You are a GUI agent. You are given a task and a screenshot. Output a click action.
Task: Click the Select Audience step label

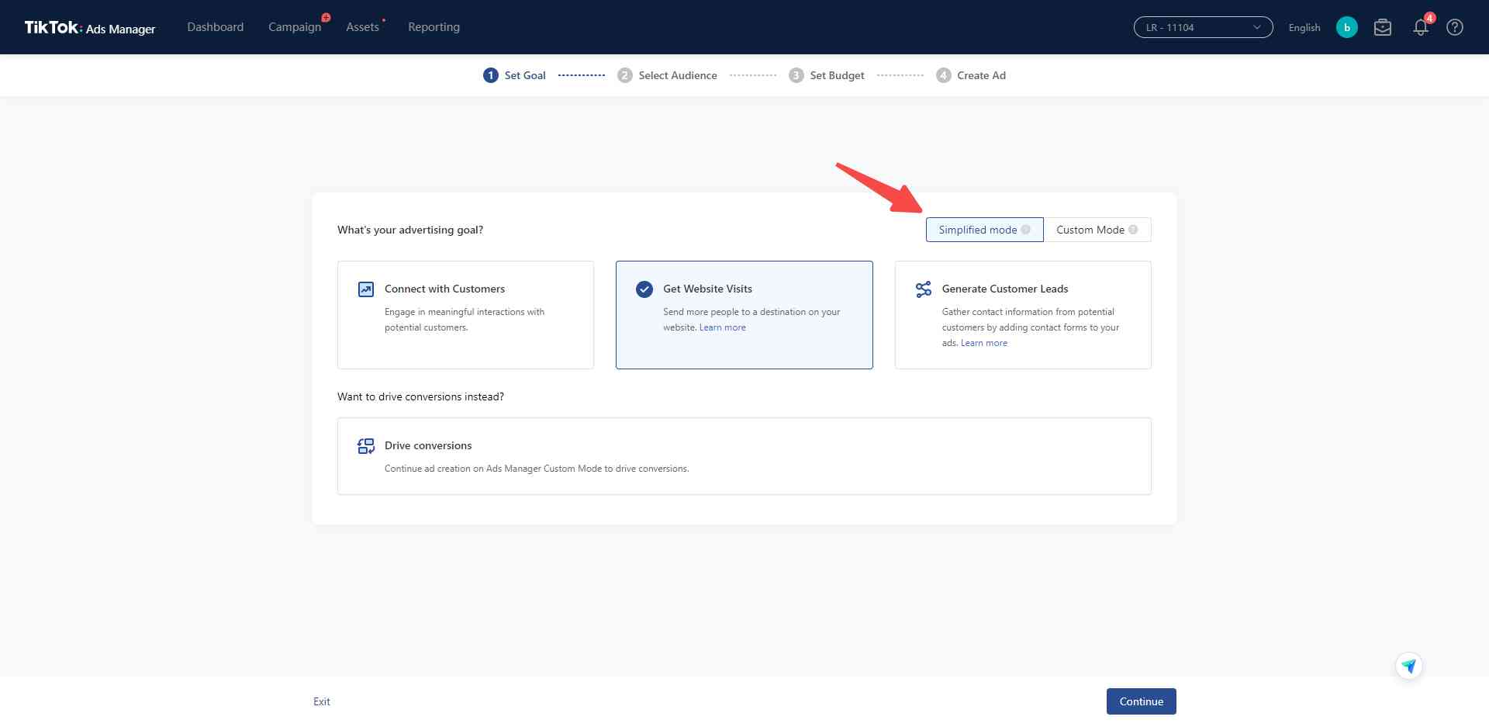coord(677,75)
